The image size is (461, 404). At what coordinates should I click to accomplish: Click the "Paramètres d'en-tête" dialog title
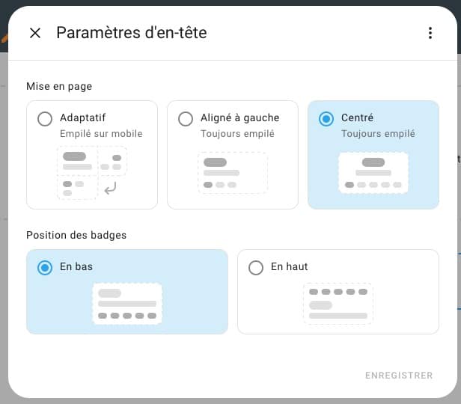[x=132, y=33]
